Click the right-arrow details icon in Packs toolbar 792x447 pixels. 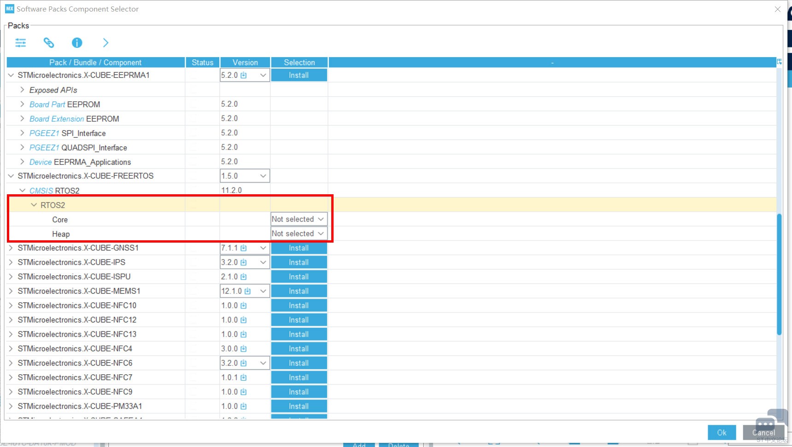[106, 43]
